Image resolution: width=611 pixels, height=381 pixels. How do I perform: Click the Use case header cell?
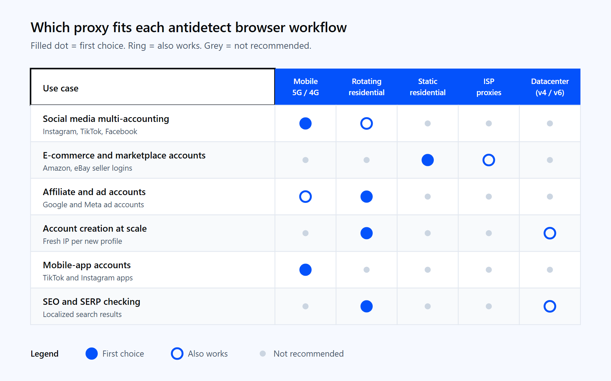click(x=153, y=87)
